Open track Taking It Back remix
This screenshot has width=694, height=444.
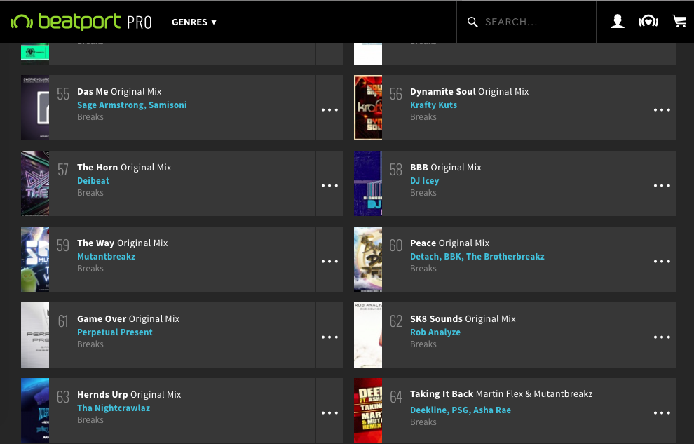(501, 394)
